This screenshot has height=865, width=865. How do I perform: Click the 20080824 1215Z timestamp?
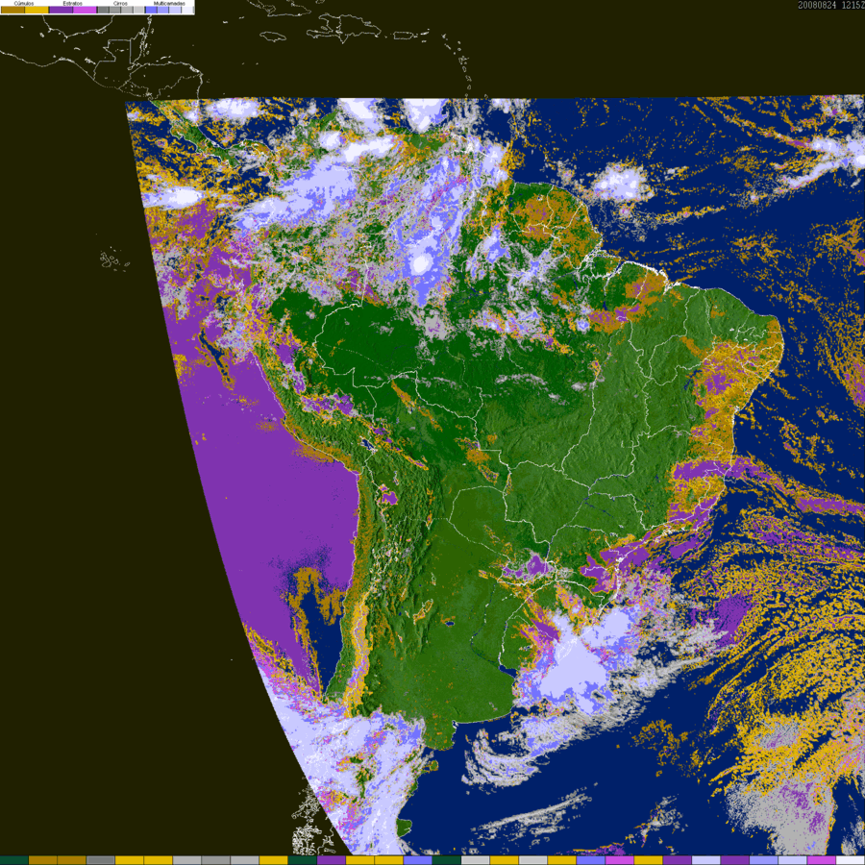point(830,5)
